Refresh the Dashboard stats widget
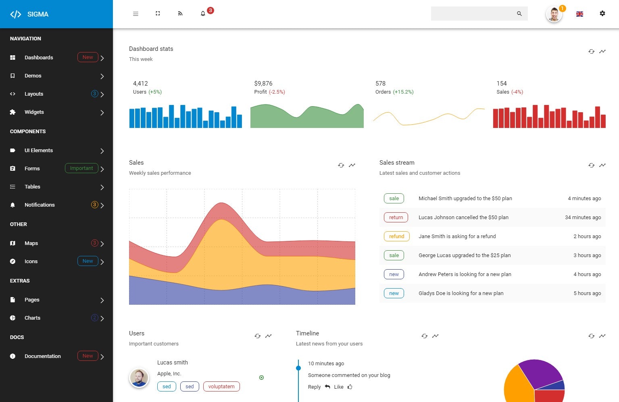This screenshot has width=619, height=402. (591, 51)
